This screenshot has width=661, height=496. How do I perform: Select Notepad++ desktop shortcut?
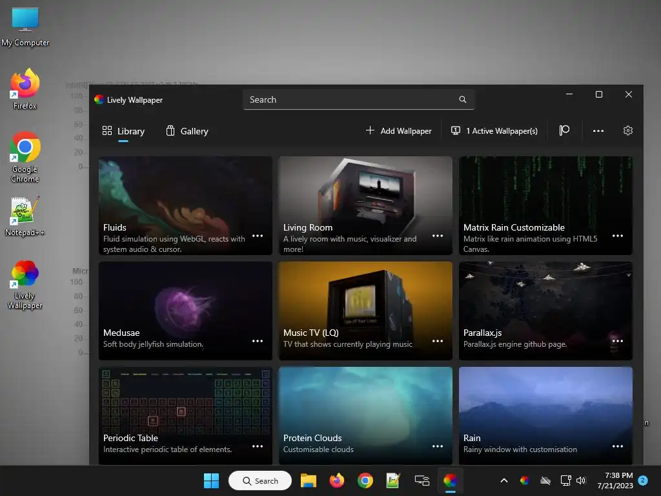25,216
